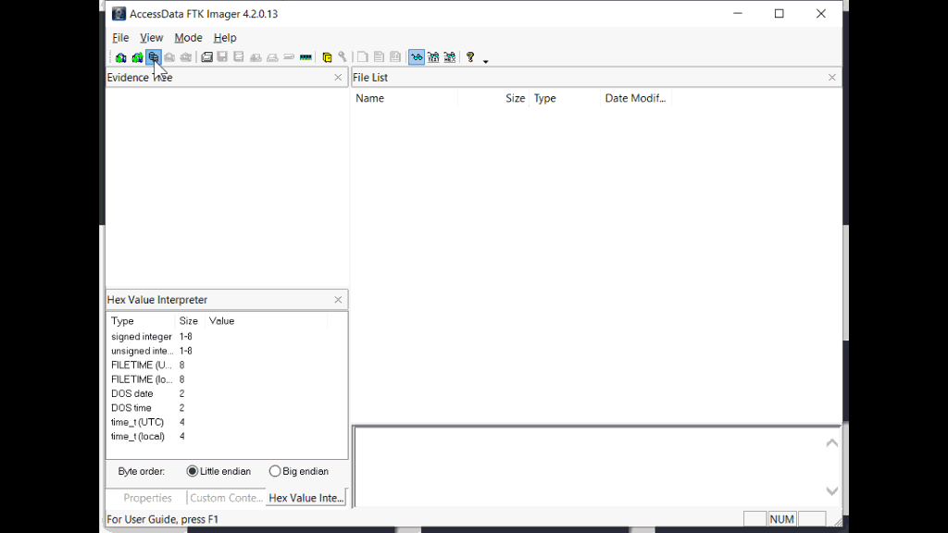Switch to the Properties tab

[147, 498]
